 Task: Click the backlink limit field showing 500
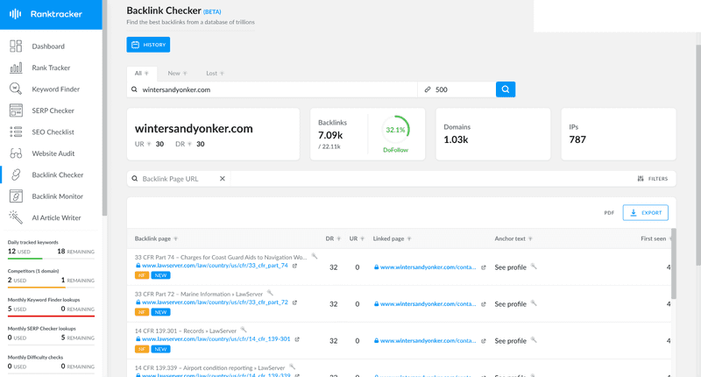[x=457, y=89]
